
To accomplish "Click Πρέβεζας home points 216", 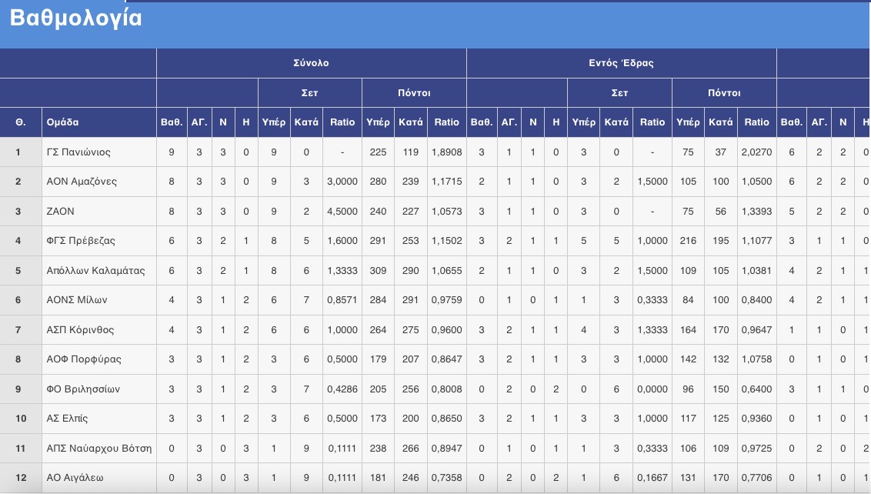I will tap(688, 241).
